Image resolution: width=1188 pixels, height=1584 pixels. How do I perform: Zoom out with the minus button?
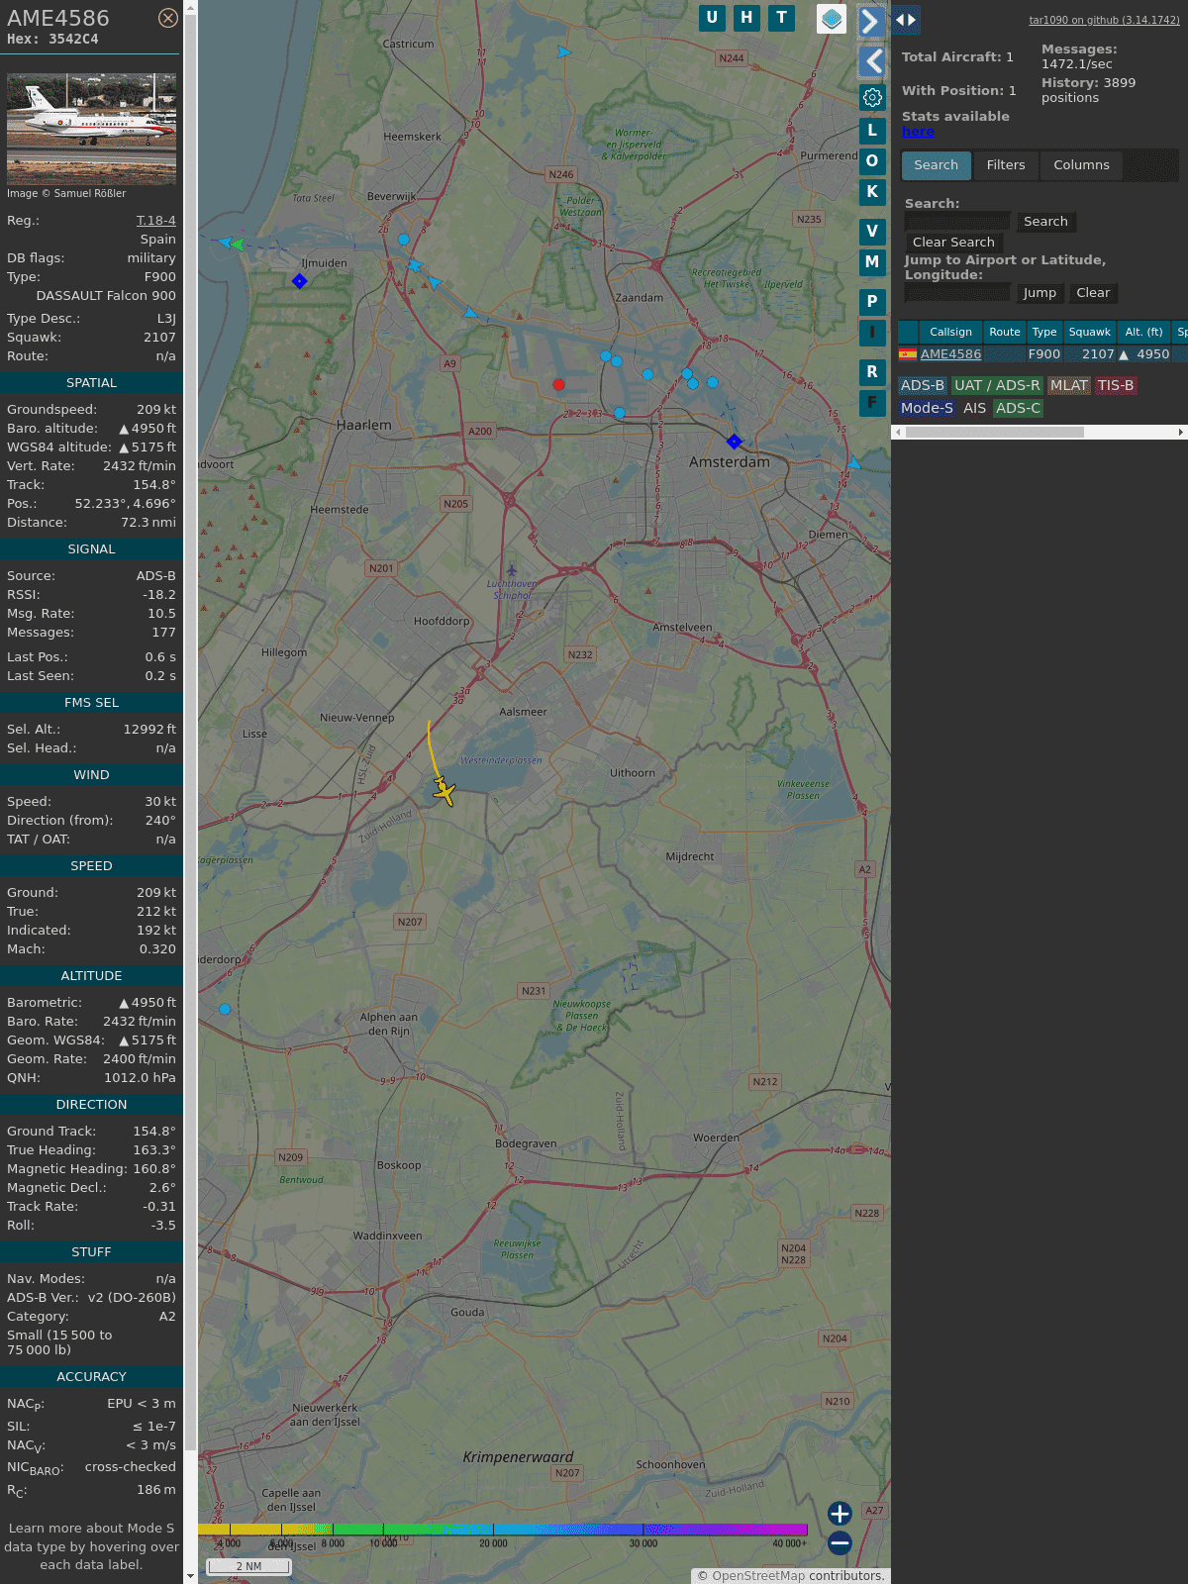tap(840, 1542)
